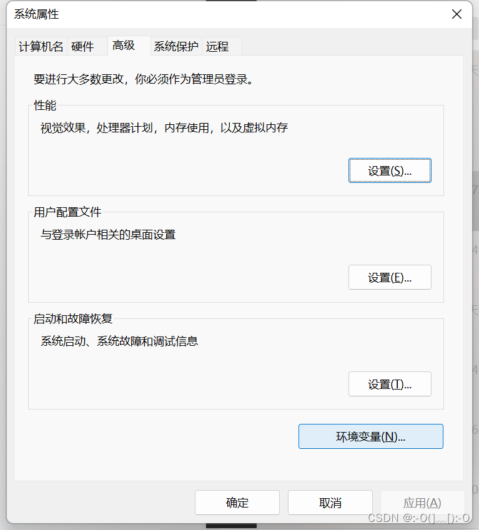The height and width of the screenshot is (530, 479).
Task: Click the 取消 button
Action: (x=330, y=503)
